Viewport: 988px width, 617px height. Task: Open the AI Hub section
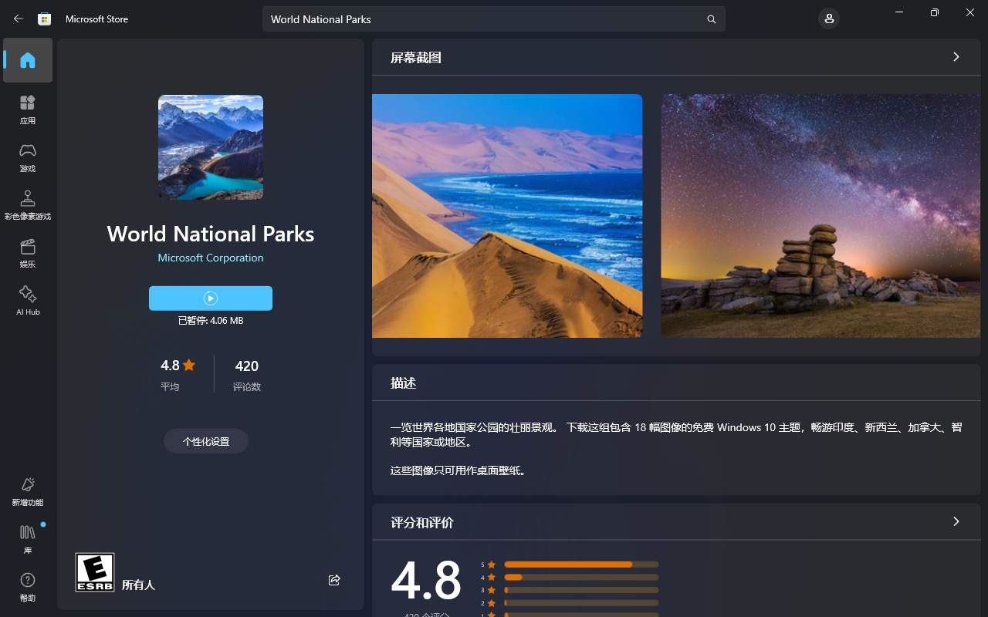(x=28, y=301)
